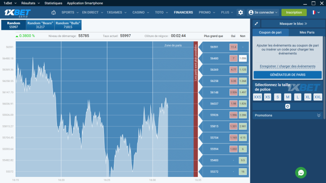
Task: Click the flame hot bets icon
Action: pos(53,13)
